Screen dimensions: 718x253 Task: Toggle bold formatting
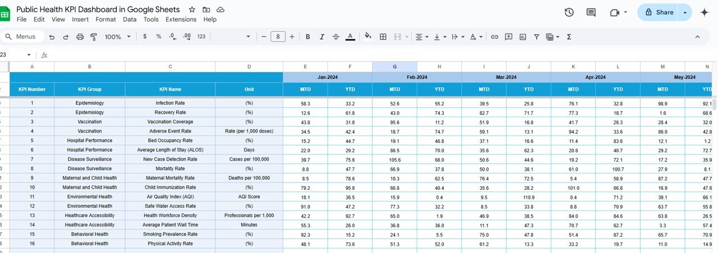pyautogui.click(x=308, y=36)
